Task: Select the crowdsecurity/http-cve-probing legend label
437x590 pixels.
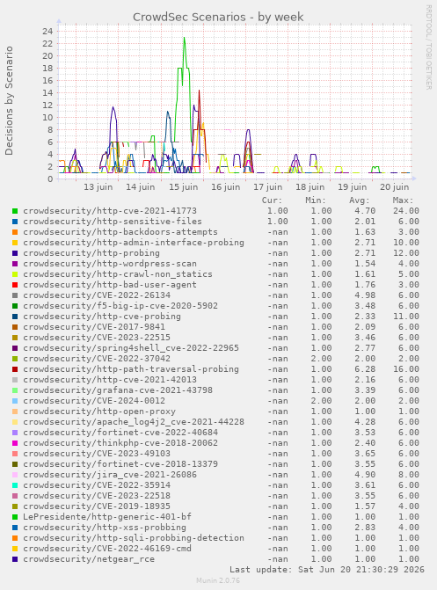Action: [102, 316]
